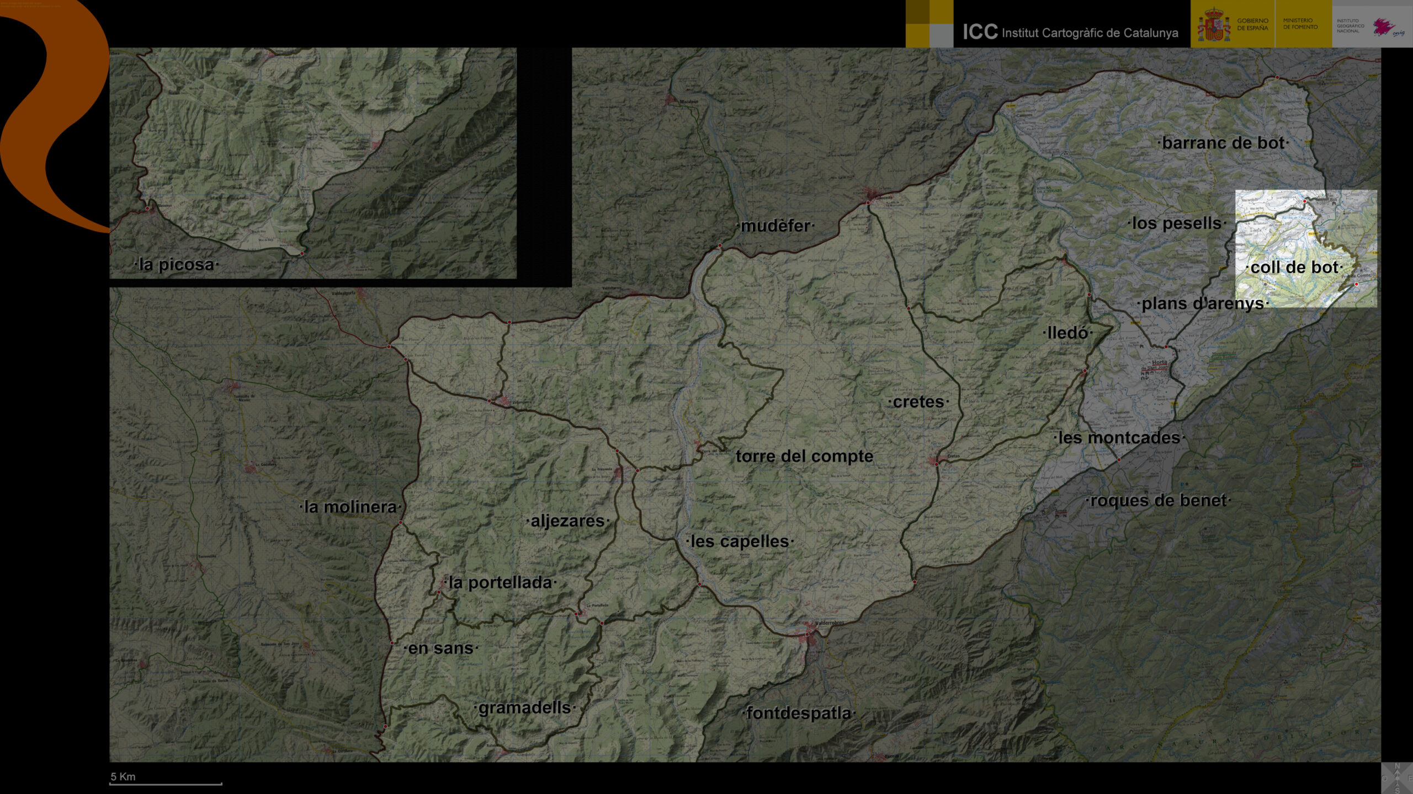Select the la portellada label
This screenshot has width=1413, height=794.
point(500,583)
